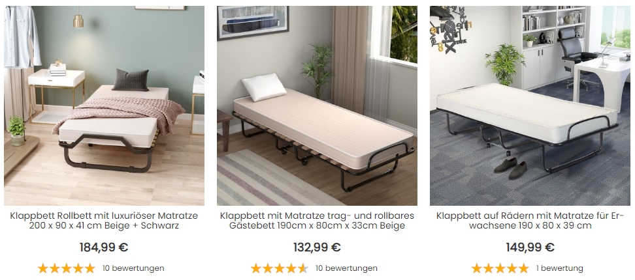Click the first star under the 132,99 € product
635x280 pixels.
(256, 268)
